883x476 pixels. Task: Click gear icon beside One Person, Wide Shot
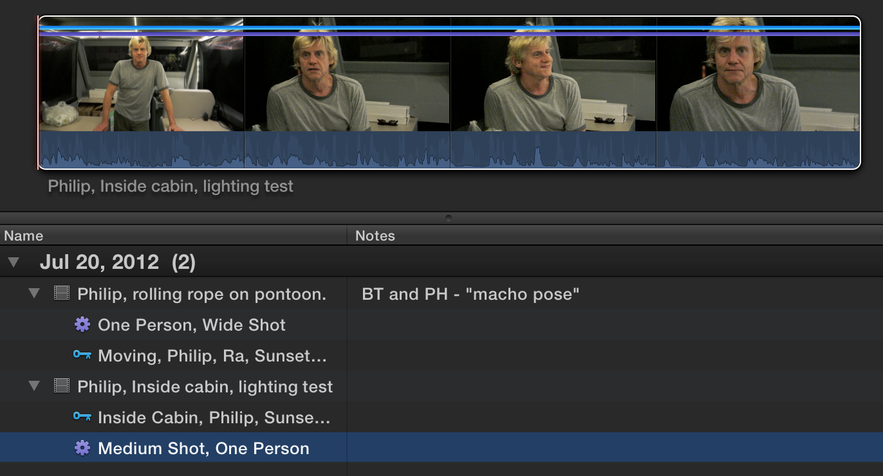(82, 325)
